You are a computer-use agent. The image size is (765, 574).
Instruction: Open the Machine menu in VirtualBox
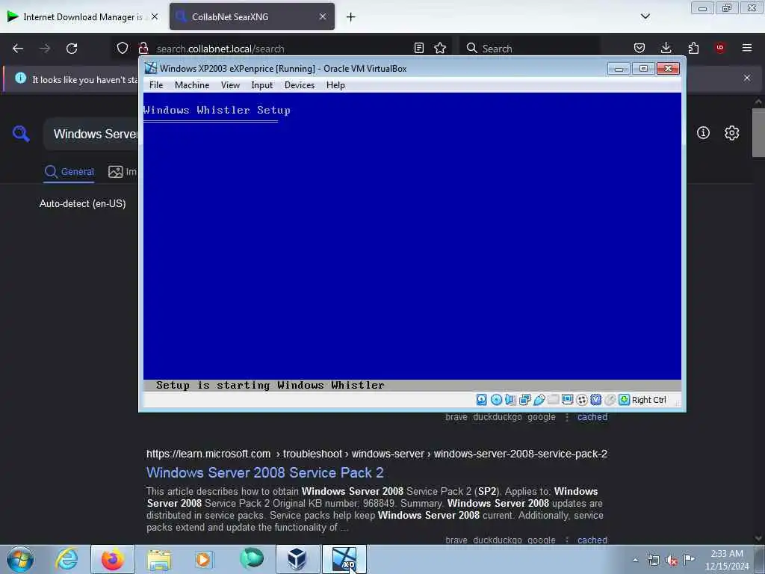tap(192, 85)
